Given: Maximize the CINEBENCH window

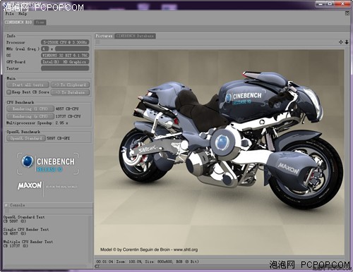Looking at the screenshot, I should tap(330, 4).
